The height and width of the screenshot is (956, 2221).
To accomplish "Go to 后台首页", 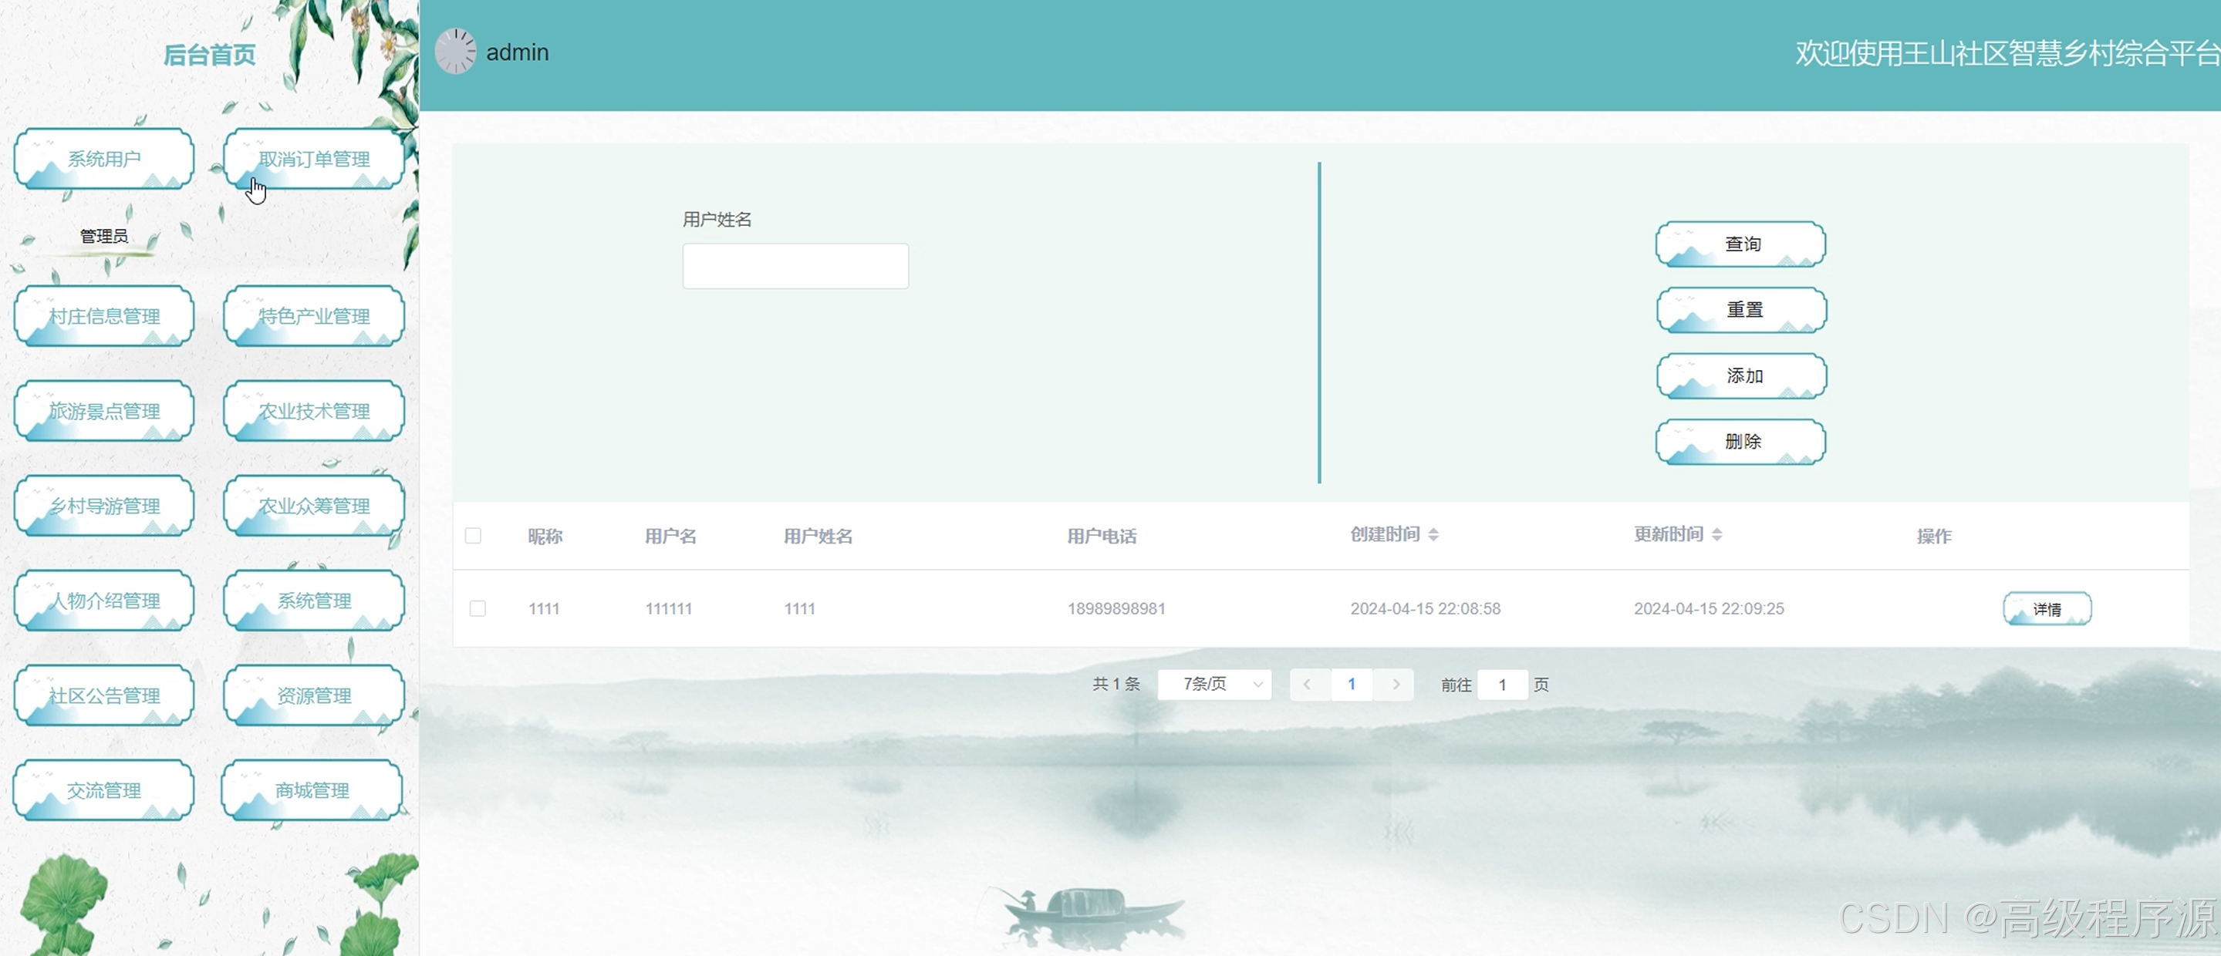I will [x=210, y=56].
